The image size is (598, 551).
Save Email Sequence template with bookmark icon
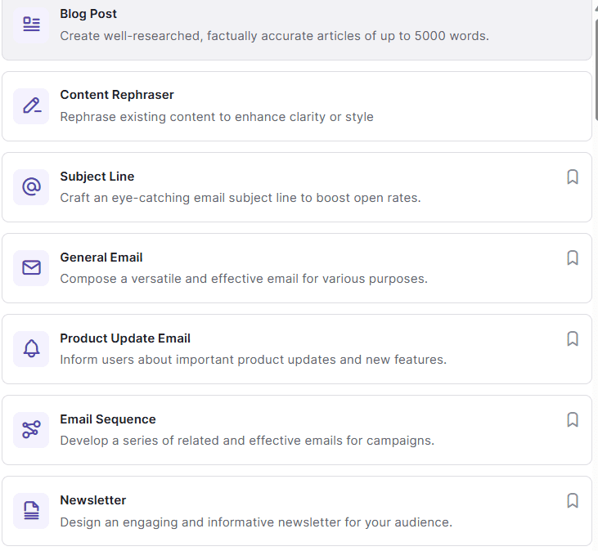(573, 419)
